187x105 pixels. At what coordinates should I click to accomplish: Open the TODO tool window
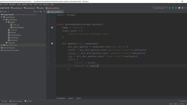tap(28, 101)
